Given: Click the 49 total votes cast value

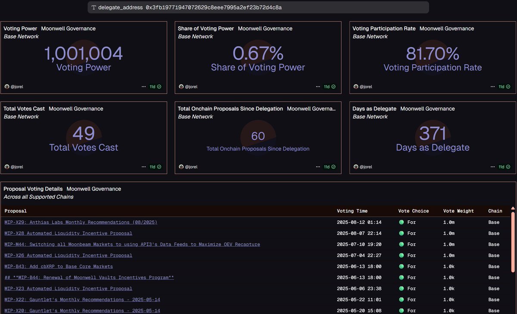Looking at the screenshot, I should 84,134.
